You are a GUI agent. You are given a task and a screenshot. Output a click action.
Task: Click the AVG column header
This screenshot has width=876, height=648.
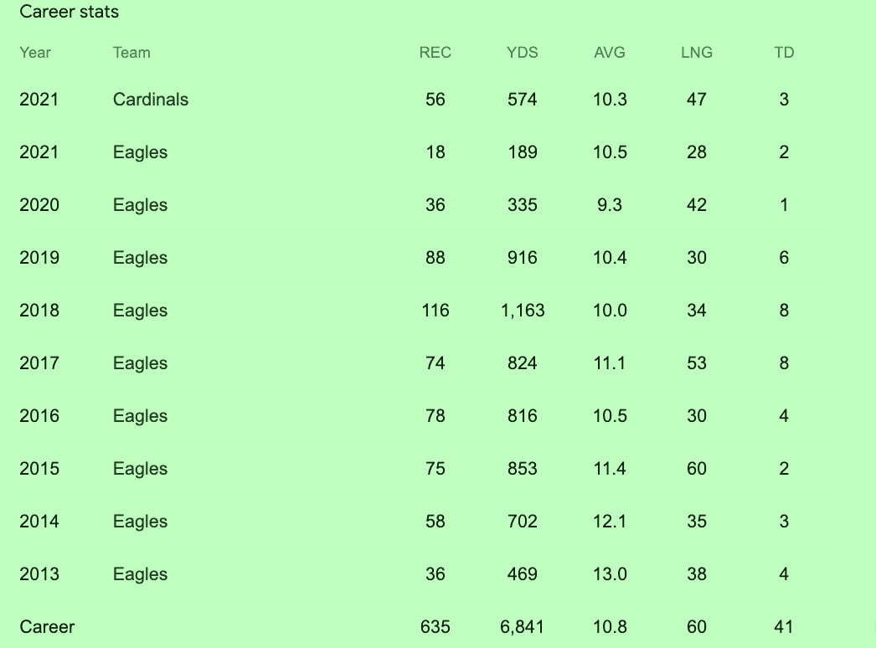610,53
